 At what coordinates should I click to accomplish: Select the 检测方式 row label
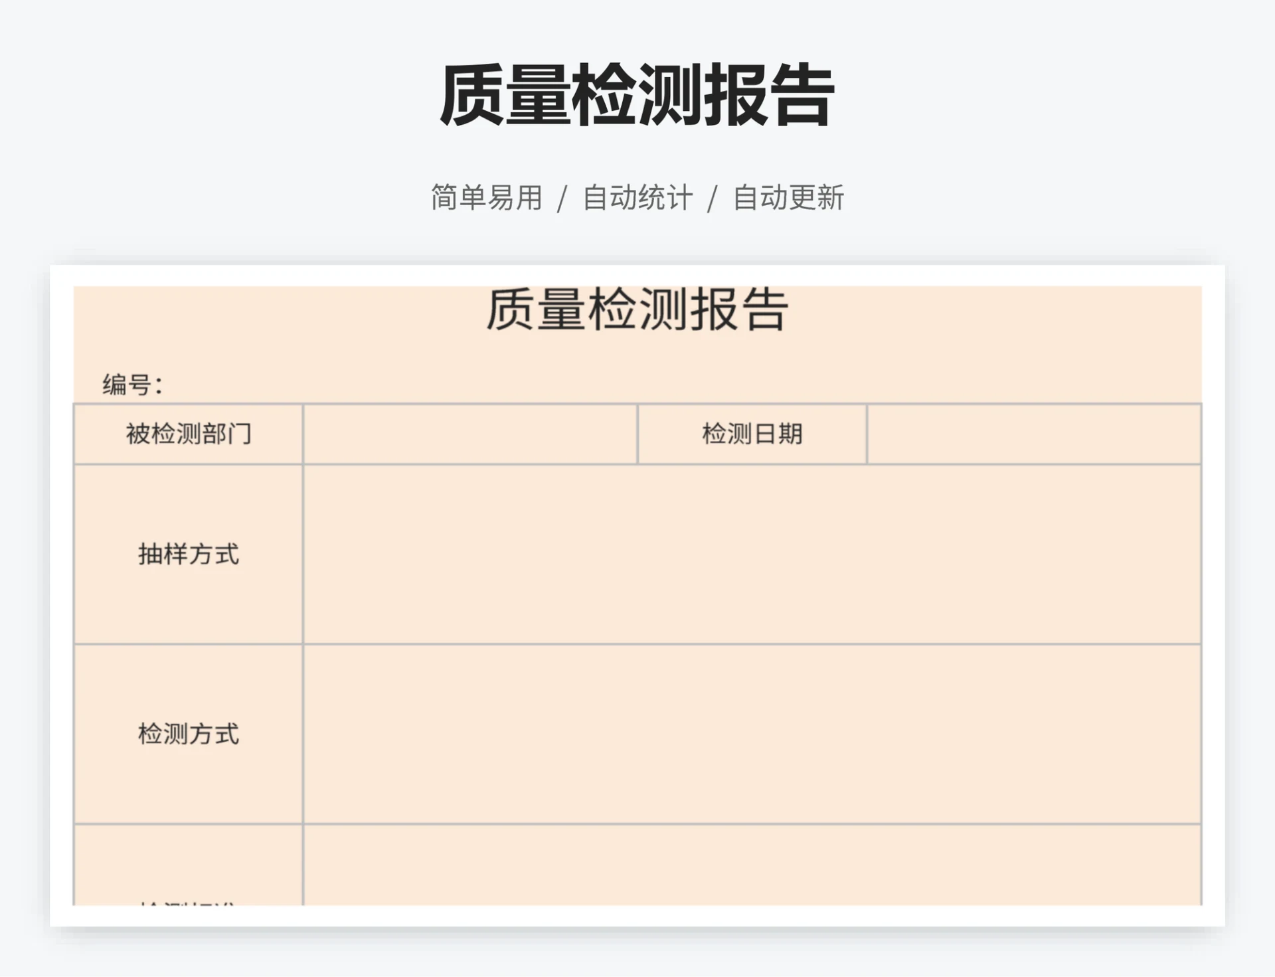[188, 735]
